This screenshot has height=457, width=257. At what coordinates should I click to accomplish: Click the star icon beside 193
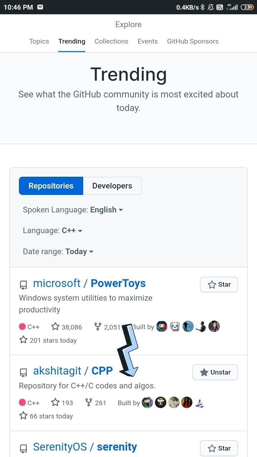coord(55,402)
